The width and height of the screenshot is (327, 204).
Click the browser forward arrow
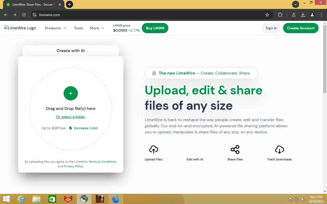tap(15, 15)
